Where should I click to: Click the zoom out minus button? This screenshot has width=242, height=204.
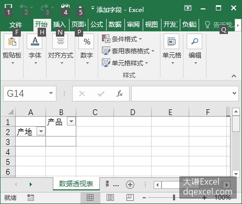pos(144,198)
